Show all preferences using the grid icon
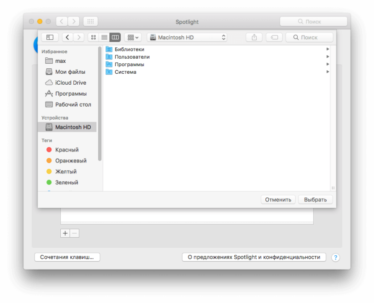Image resolution: width=374 pixels, height=303 pixels. pyautogui.click(x=90, y=21)
